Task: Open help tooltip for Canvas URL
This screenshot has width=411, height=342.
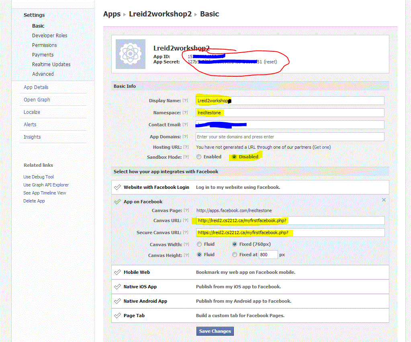Action: pyautogui.click(x=186, y=221)
